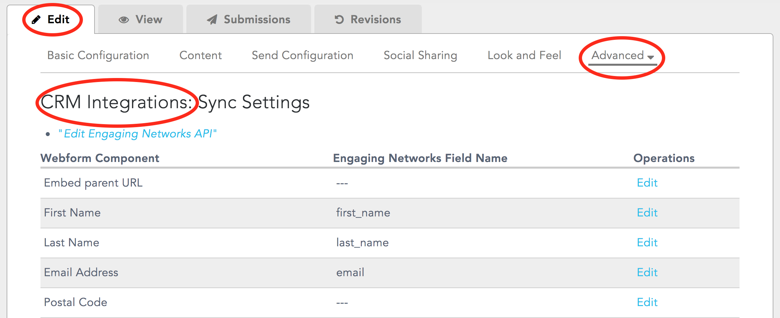Select the First Name component label
Screen dimensions: 780x318
point(72,212)
